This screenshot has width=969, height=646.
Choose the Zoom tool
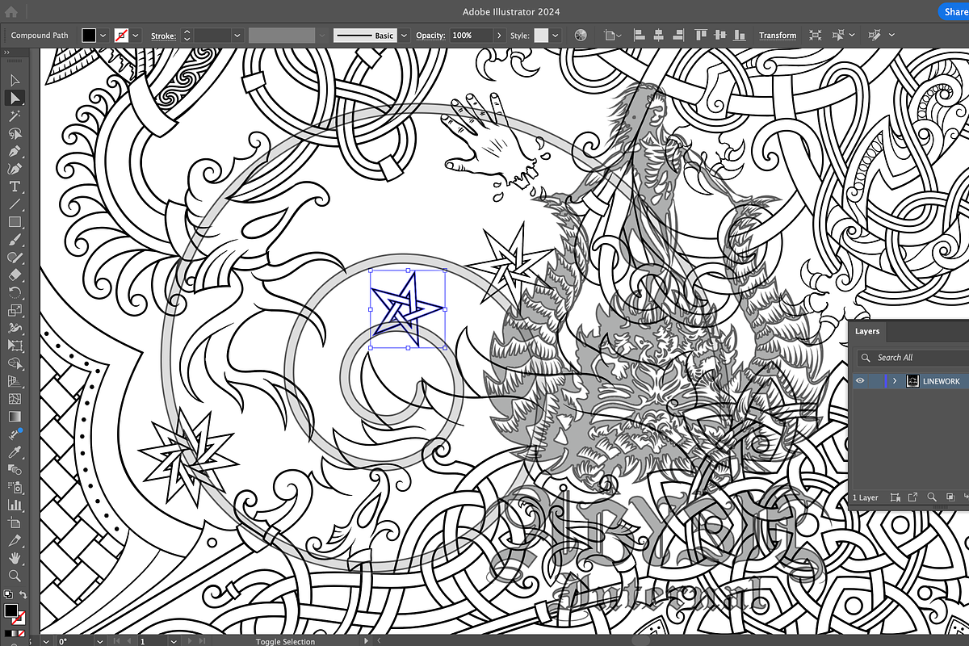pyautogui.click(x=15, y=576)
